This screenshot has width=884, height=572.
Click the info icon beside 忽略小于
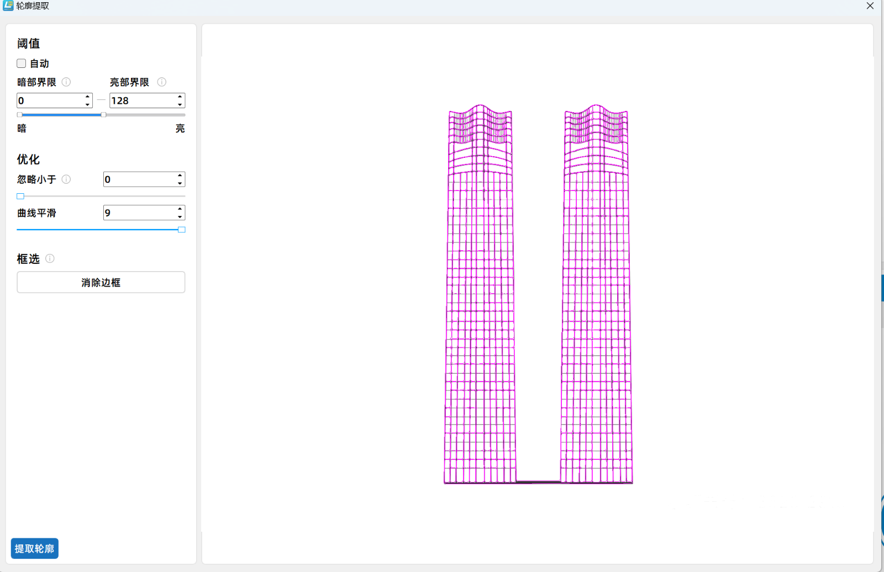coord(66,179)
